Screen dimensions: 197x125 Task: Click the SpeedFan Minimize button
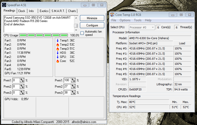[x=92, y=18]
